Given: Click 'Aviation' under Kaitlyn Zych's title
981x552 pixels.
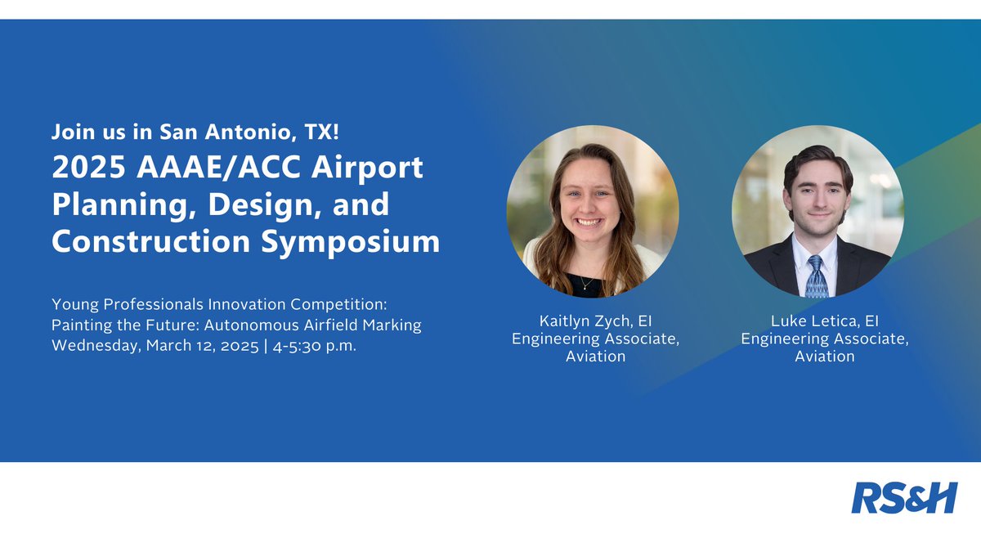Looking at the screenshot, I should pos(596,357).
